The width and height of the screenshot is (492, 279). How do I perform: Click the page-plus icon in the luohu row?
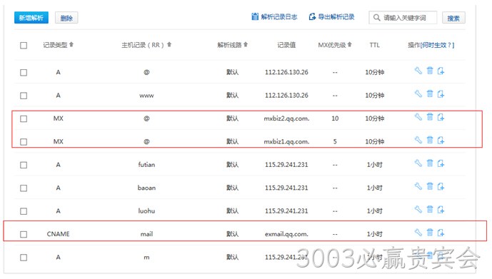[441, 209]
